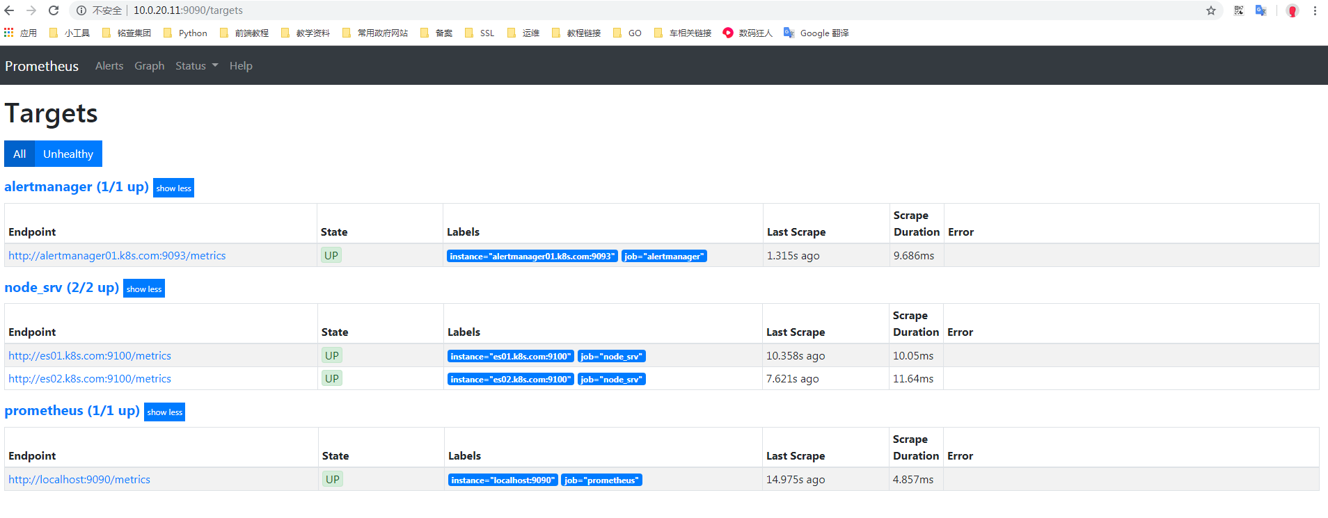Open the Python bookmark folder
This screenshot has width=1328, height=518.
185,33
